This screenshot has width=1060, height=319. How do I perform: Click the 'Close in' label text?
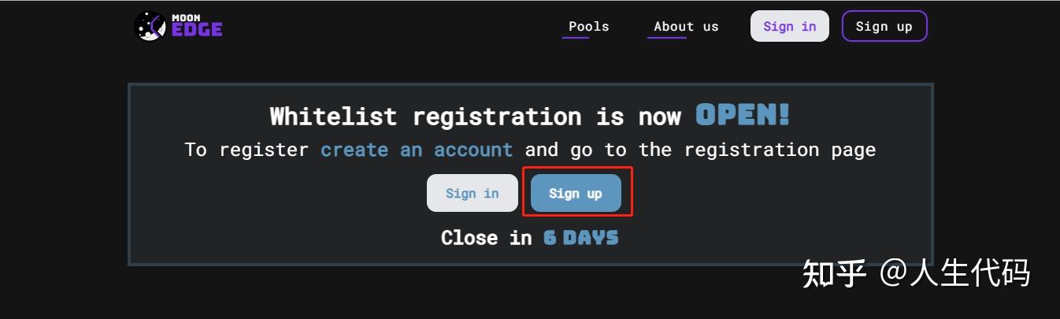click(487, 238)
